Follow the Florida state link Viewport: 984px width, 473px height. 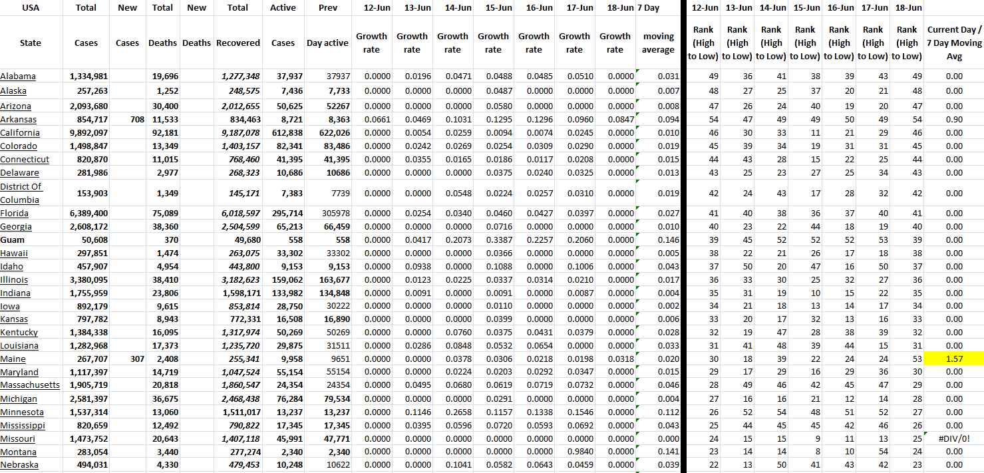pos(15,214)
